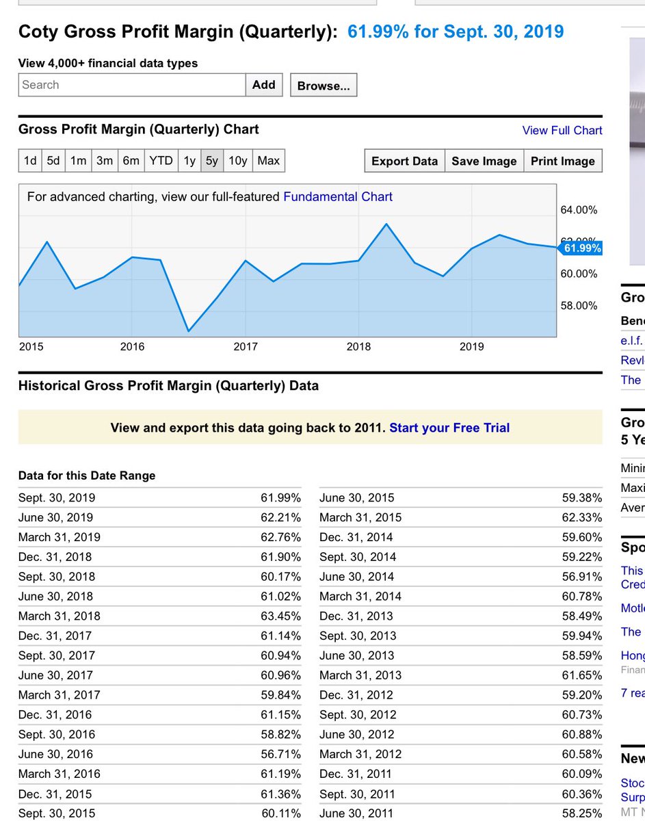Click the Export Data button
645x821 pixels.
click(404, 161)
